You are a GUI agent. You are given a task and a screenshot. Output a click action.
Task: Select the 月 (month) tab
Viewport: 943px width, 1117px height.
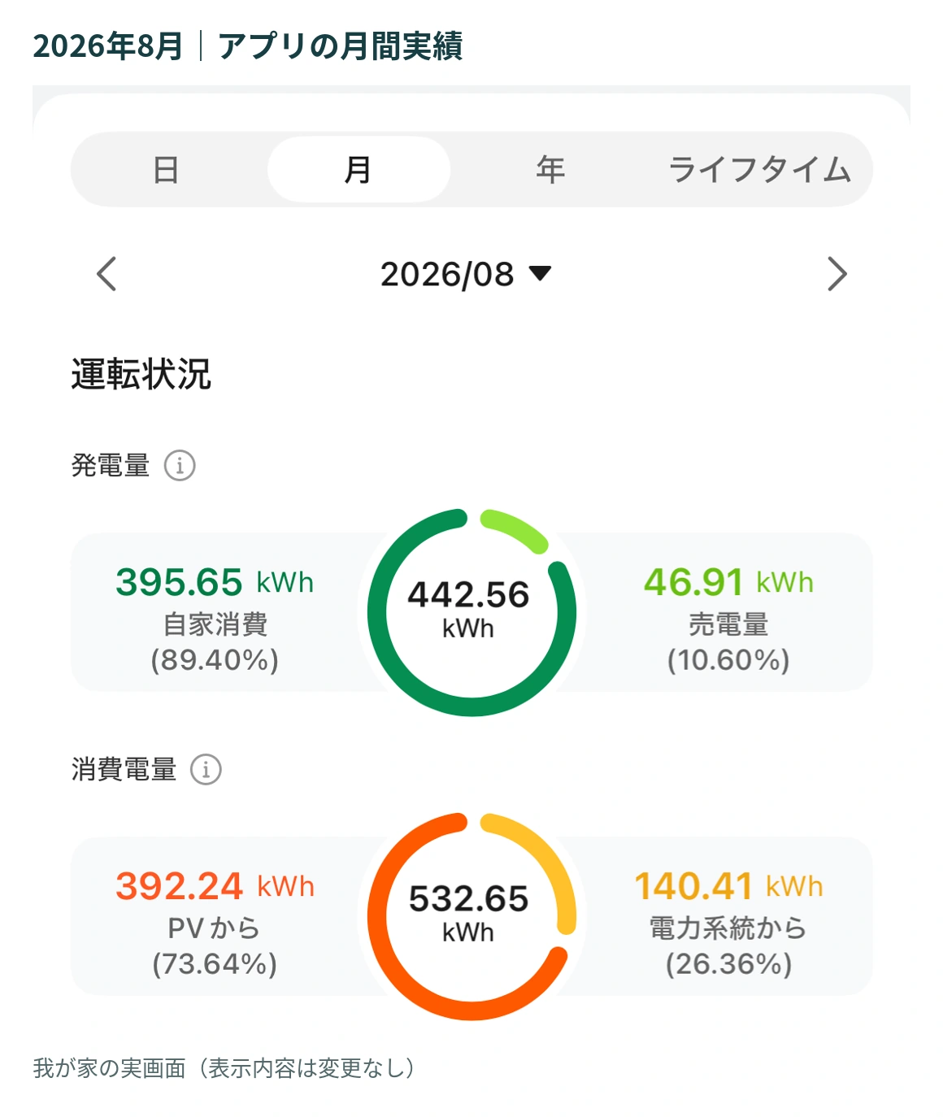tap(359, 170)
